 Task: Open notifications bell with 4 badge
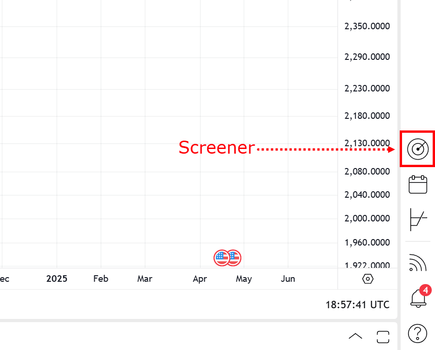[x=419, y=297]
